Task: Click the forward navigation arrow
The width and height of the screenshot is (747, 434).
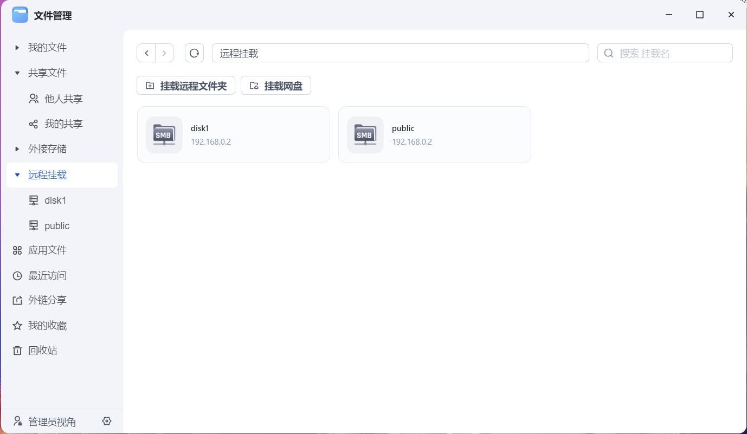Action: point(164,53)
